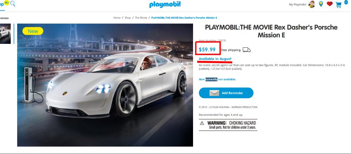
Task: Click the search magnifier icon
Action: tap(13, 4)
